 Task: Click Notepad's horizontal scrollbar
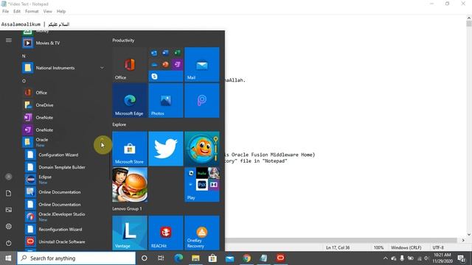[341, 241]
